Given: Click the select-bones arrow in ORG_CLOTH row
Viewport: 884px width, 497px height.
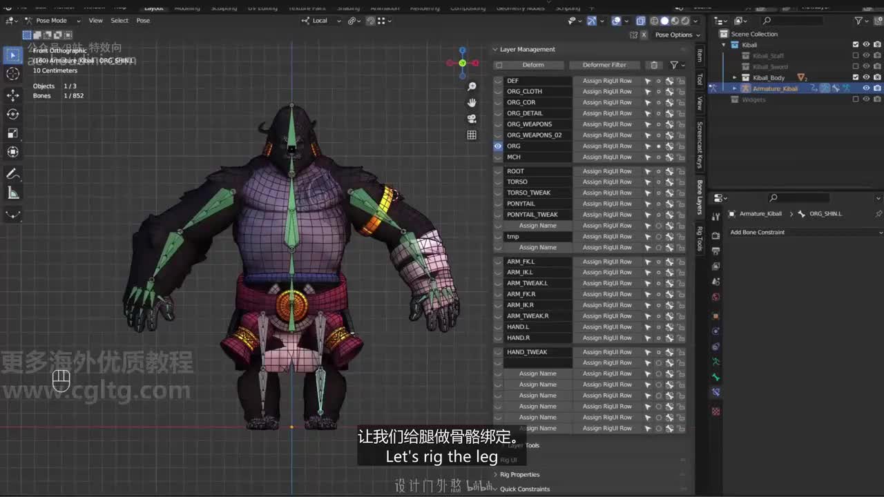Looking at the screenshot, I should click(x=648, y=92).
